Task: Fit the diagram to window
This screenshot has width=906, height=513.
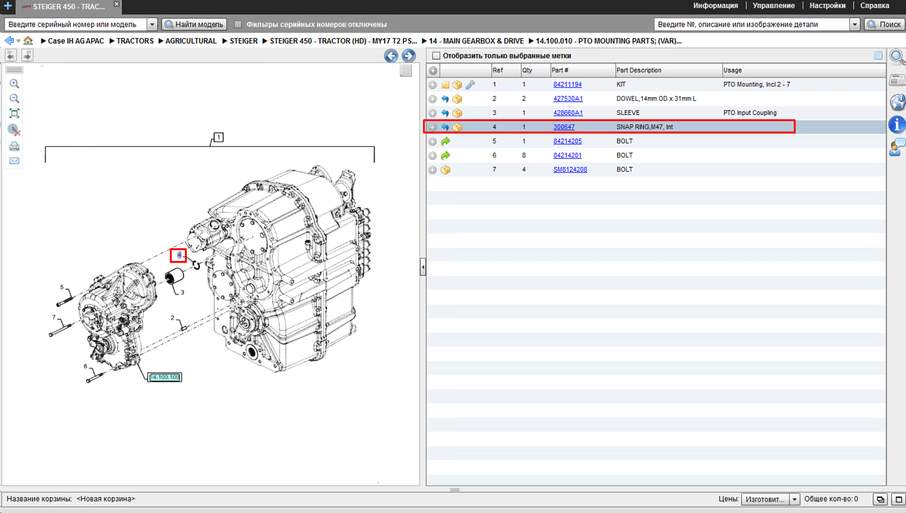Action: click(x=14, y=114)
